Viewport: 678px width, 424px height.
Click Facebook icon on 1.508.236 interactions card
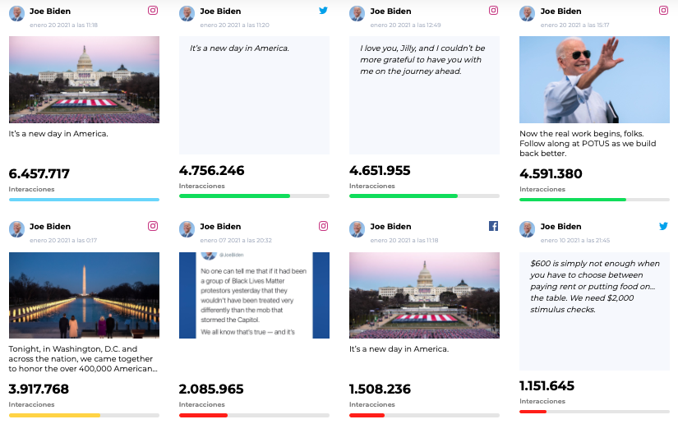click(493, 226)
